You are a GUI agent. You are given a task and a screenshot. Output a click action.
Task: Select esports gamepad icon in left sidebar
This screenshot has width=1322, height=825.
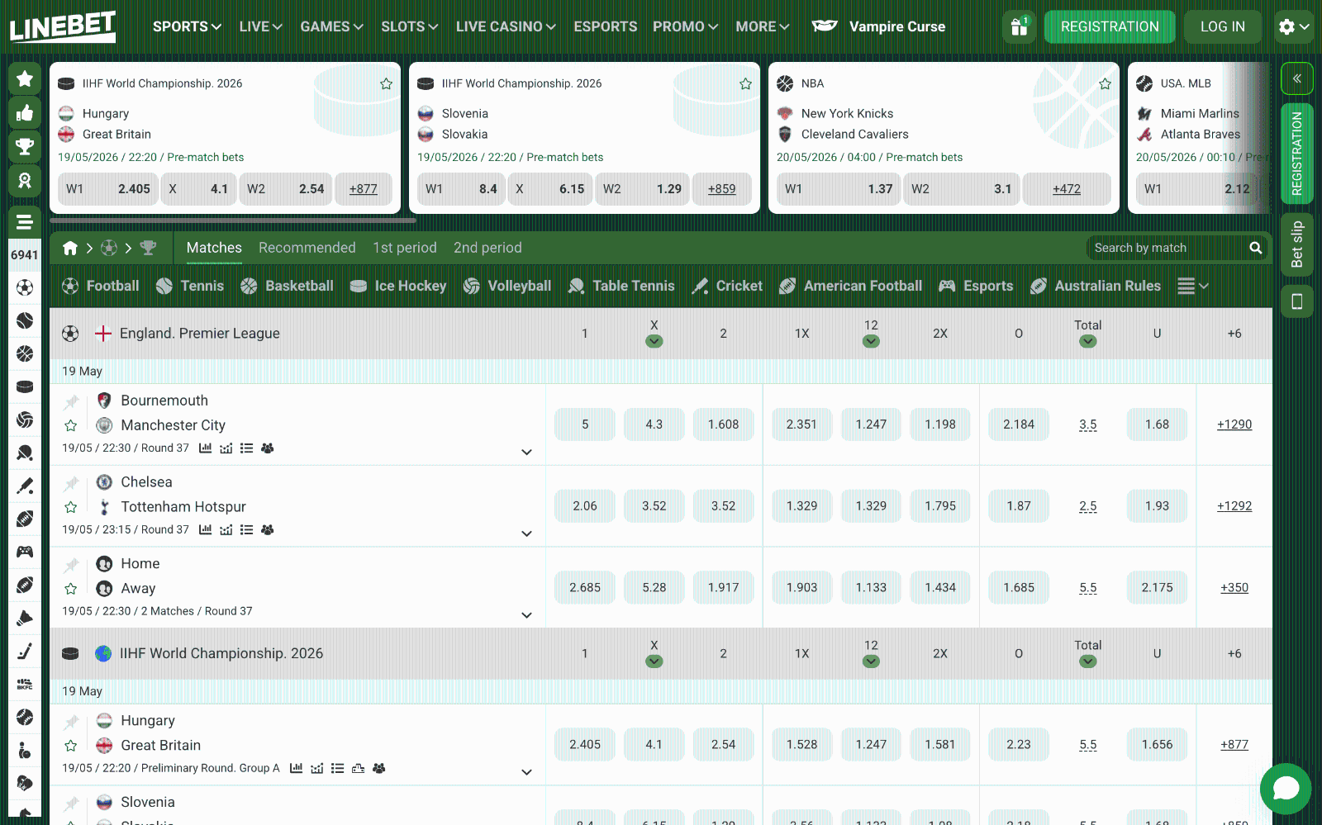click(25, 552)
